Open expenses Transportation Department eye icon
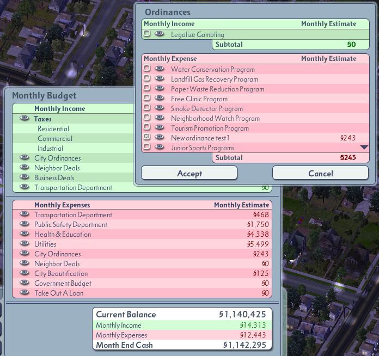The height and width of the screenshot is (356, 379). [24, 214]
